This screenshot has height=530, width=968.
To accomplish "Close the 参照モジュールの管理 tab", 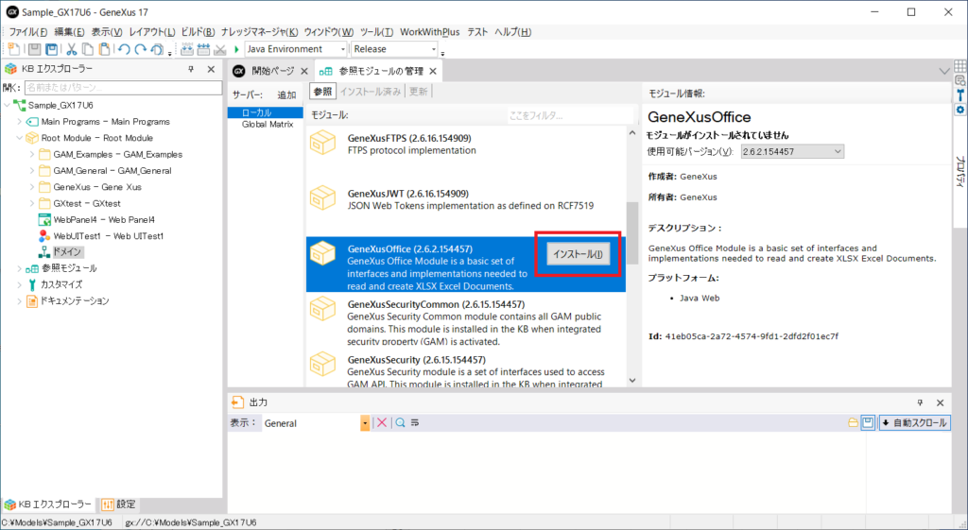I will [433, 72].
